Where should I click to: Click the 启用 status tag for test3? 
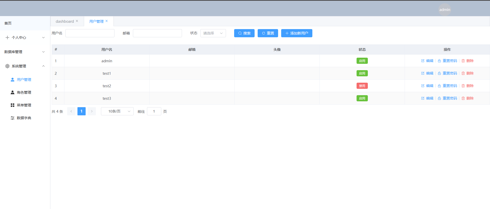click(362, 98)
